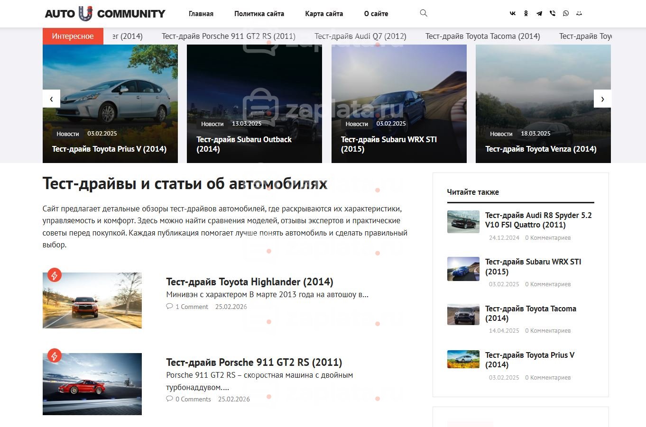
Task: Click Новости tag on Toyota Prius V slide
Action: click(x=68, y=134)
